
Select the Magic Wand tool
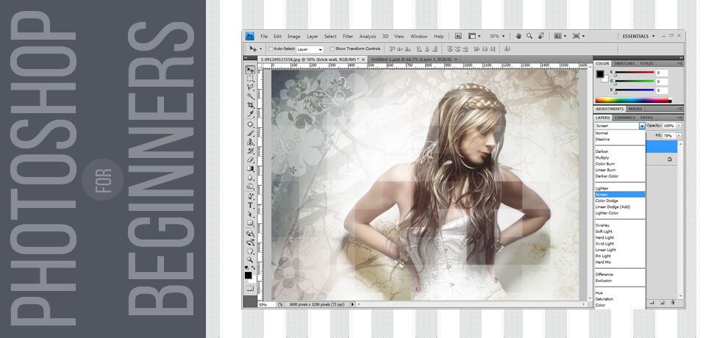click(x=250, y=96)
